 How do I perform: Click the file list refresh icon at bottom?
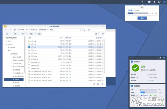pos(102,84)
